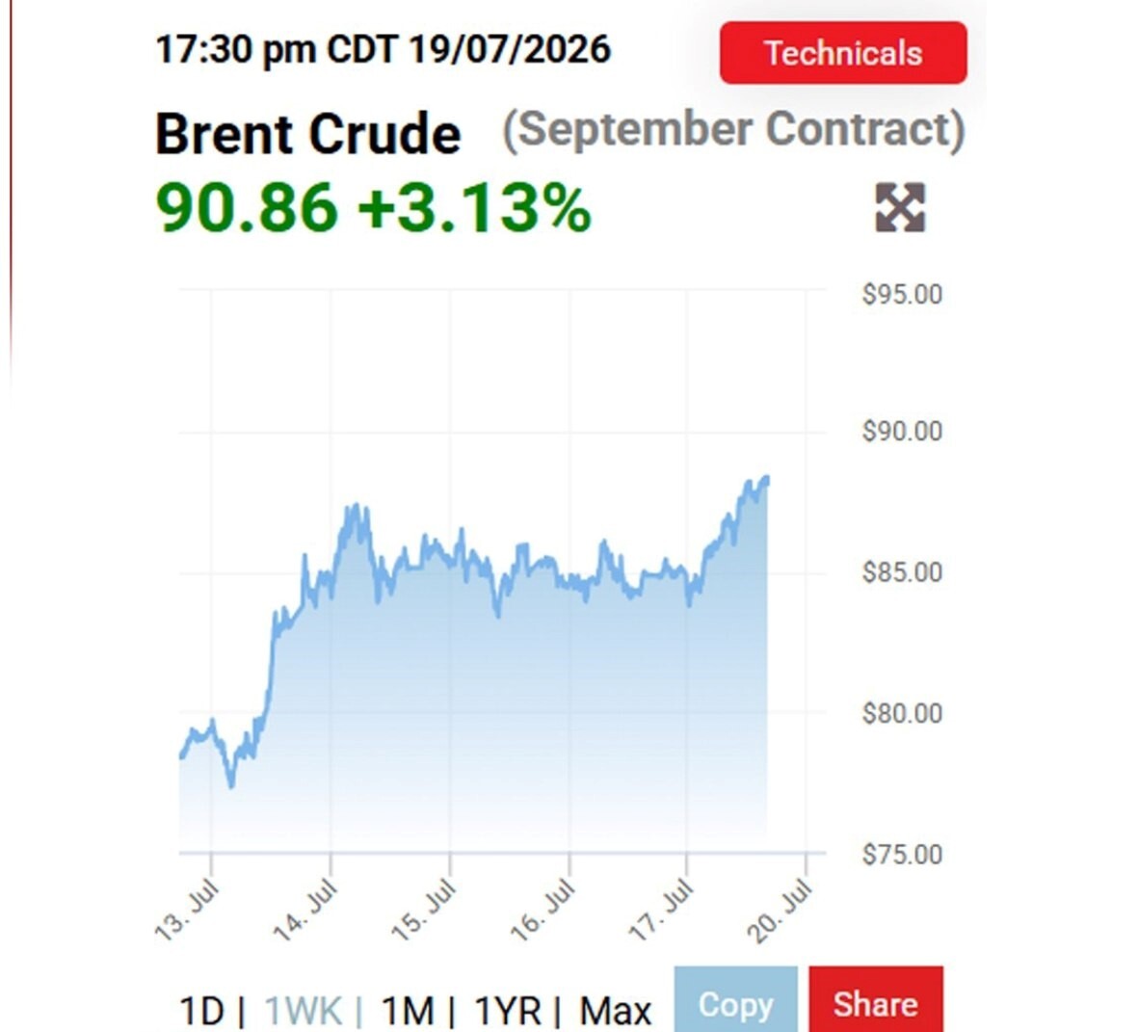The image size is (1138, 1032).
Task: Click the 16. Jul axis label
Action: point(543,910)
